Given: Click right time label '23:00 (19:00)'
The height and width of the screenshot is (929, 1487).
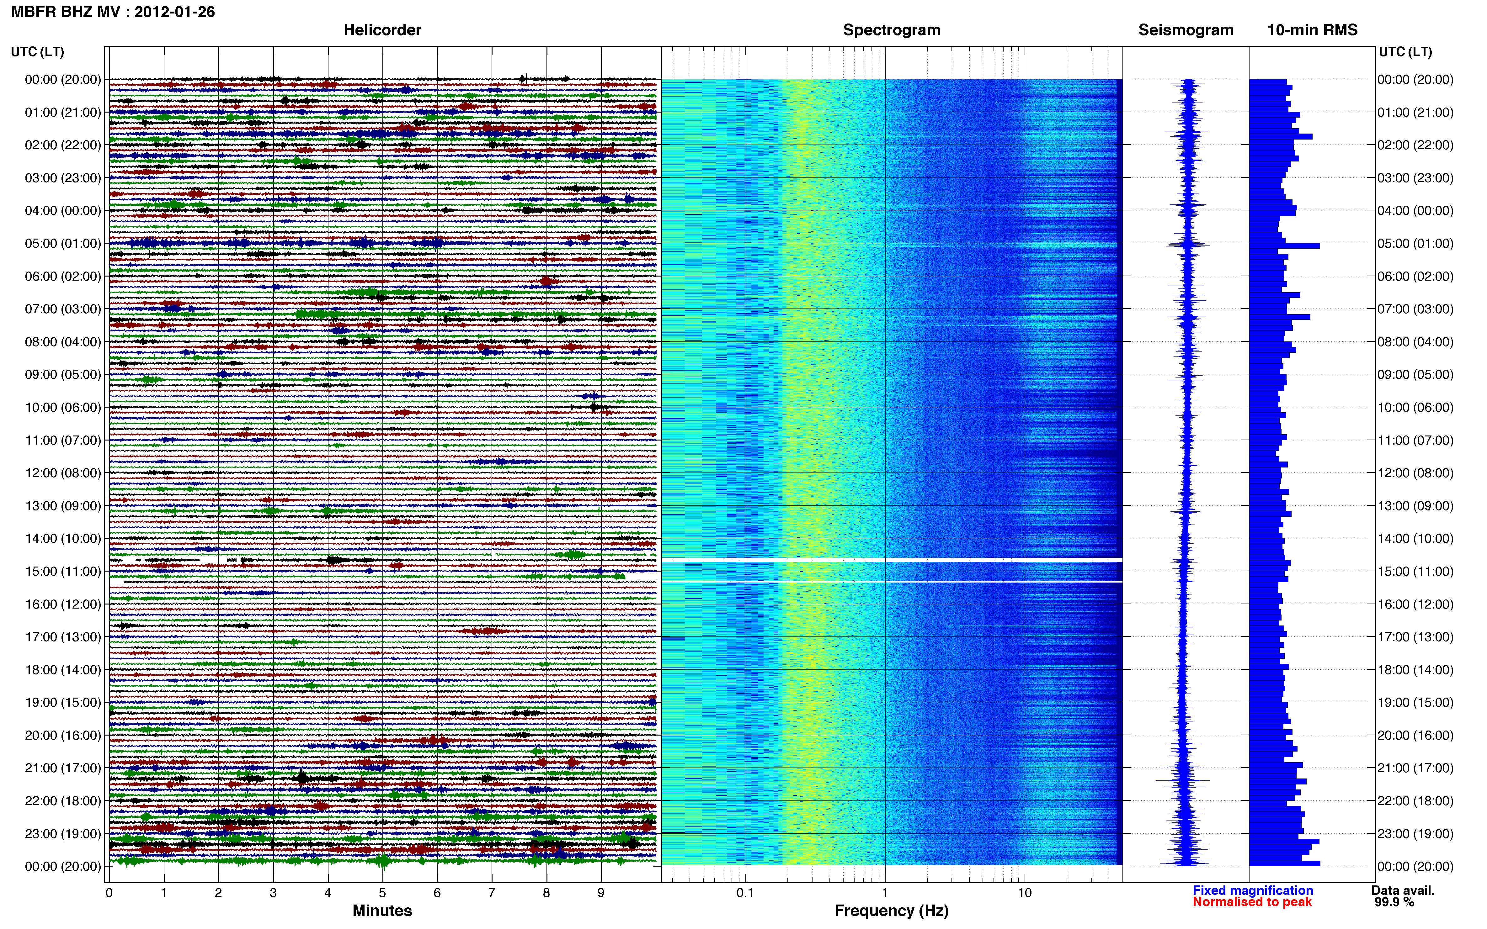Looking at the screenshot, I should [1415, 834].
